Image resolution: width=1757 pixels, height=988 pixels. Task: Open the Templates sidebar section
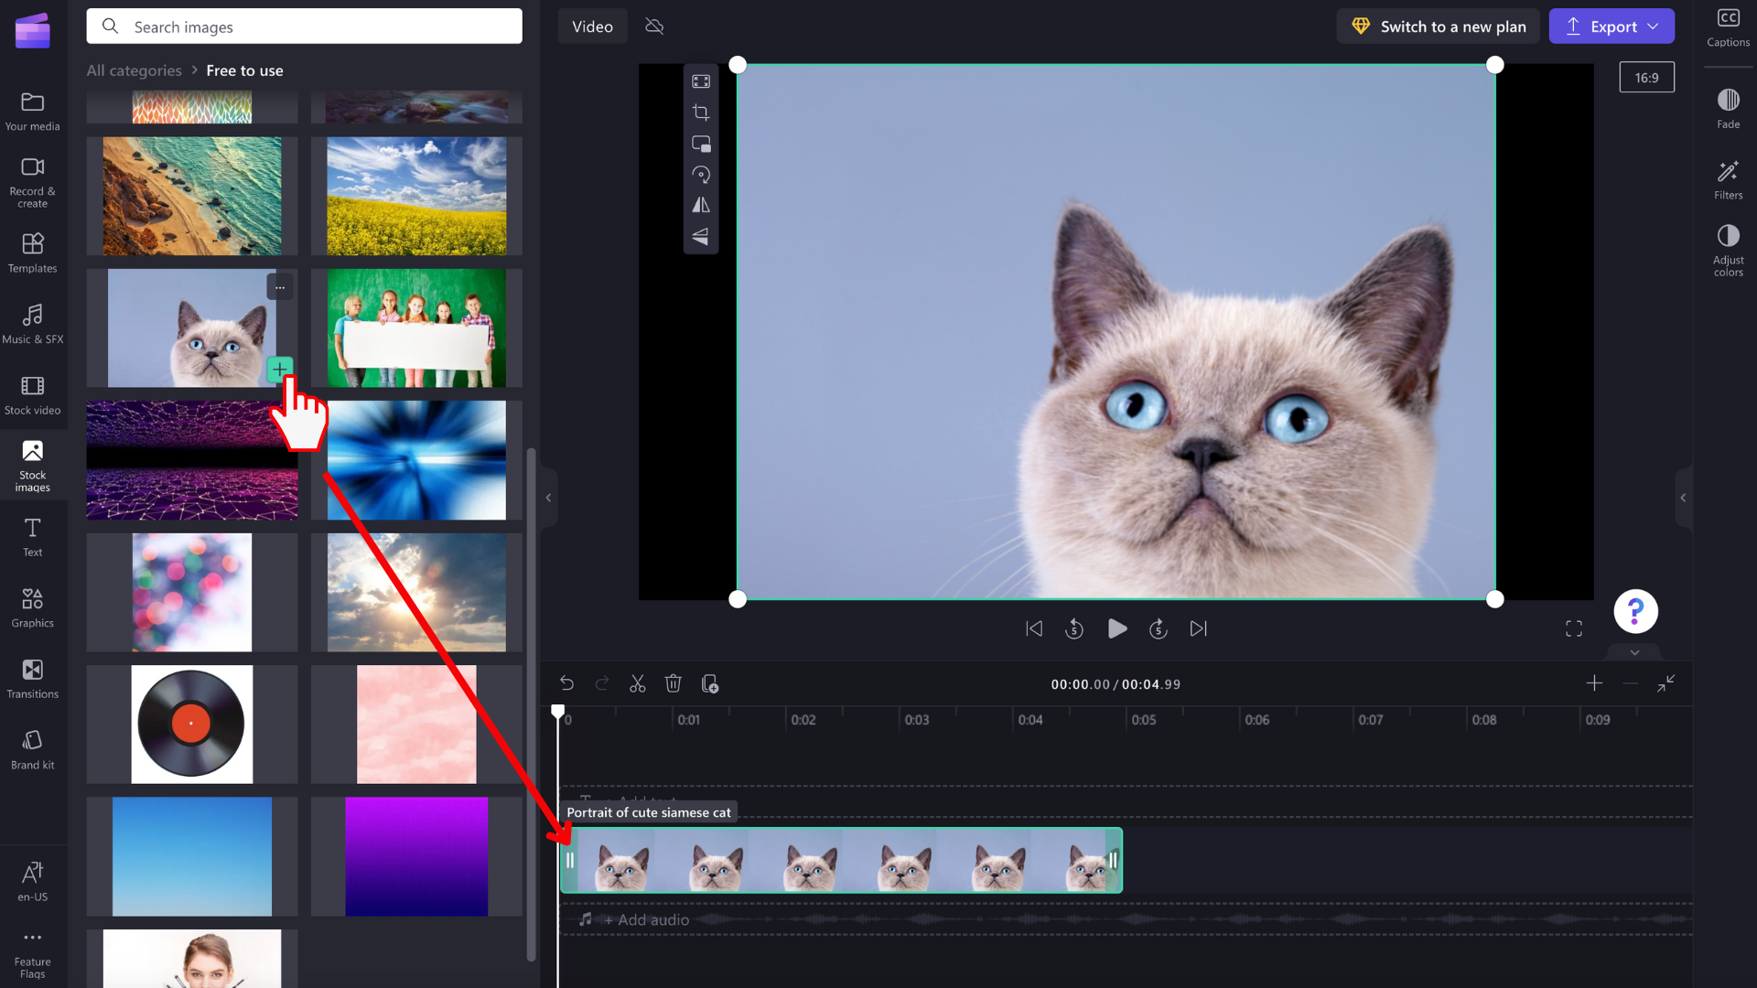[x=33, y=253]
